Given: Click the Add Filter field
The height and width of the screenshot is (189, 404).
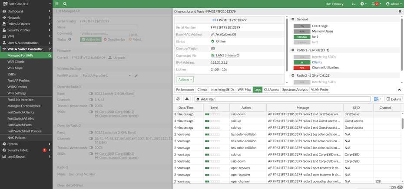Looking at the screenshot, I should 283,99.
